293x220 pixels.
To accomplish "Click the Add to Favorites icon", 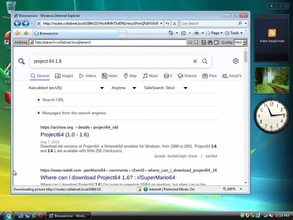I will pos(26,33).
